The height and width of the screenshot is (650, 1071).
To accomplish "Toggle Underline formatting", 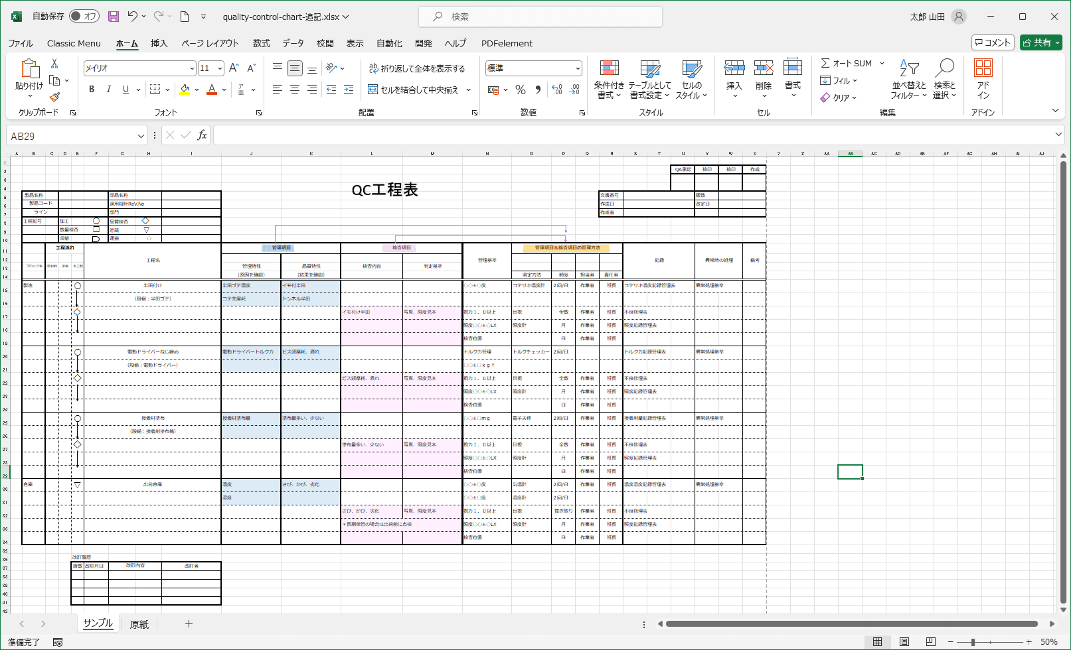I will [x=125, y=89].
